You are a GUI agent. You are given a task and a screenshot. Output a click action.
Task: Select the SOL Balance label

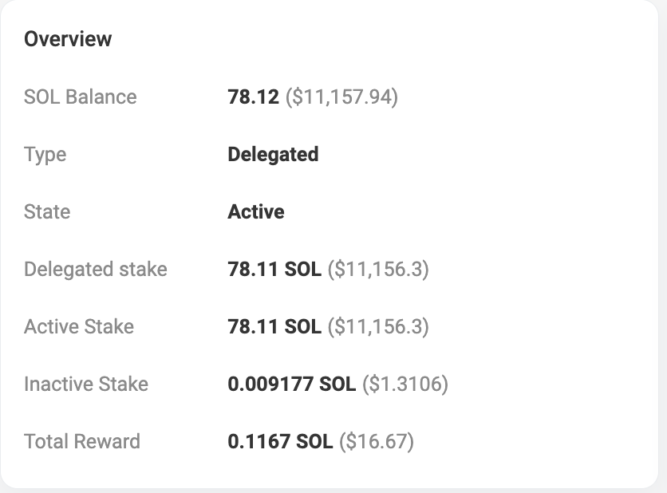pyautogui.click(x=81, y=97)
